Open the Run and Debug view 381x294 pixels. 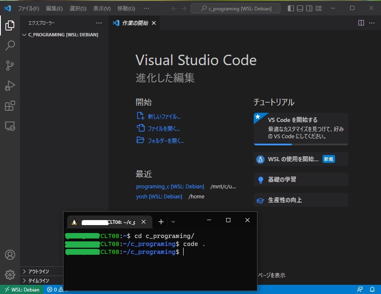[x=10, y=86]
